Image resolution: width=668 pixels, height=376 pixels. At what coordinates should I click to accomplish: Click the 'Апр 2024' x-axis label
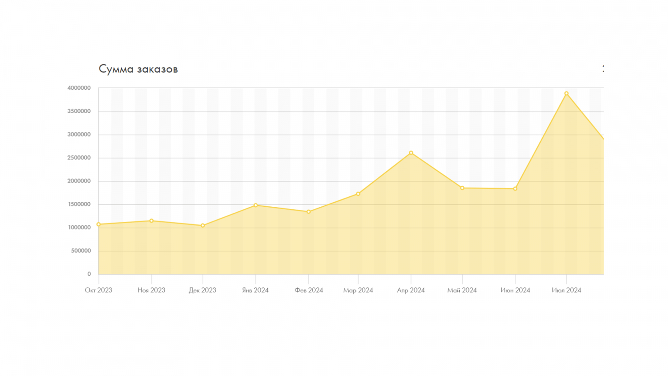pyautogui.click(x=411, y=290)
